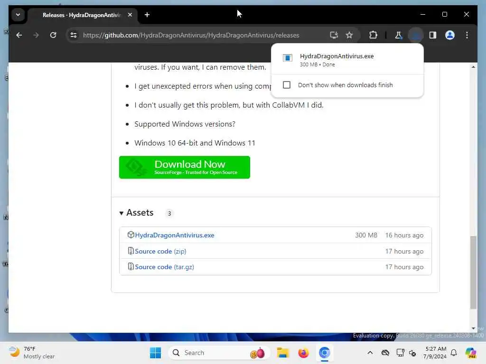Click the cloud sync-off tray icon

coord(385,353)
